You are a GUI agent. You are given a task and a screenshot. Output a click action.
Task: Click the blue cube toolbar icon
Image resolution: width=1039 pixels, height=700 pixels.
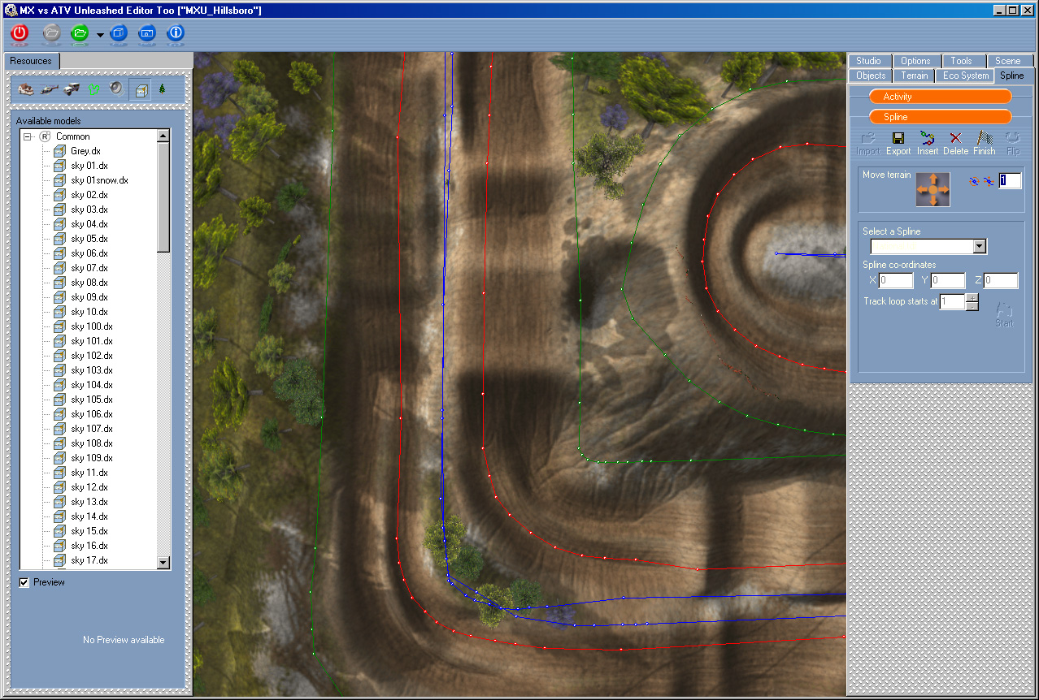119,33
